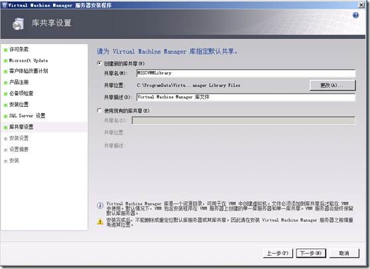Open the Microsoft Update step
This screenshot has width=370, height=269.
pyautogui.click(x=29, y=60)
